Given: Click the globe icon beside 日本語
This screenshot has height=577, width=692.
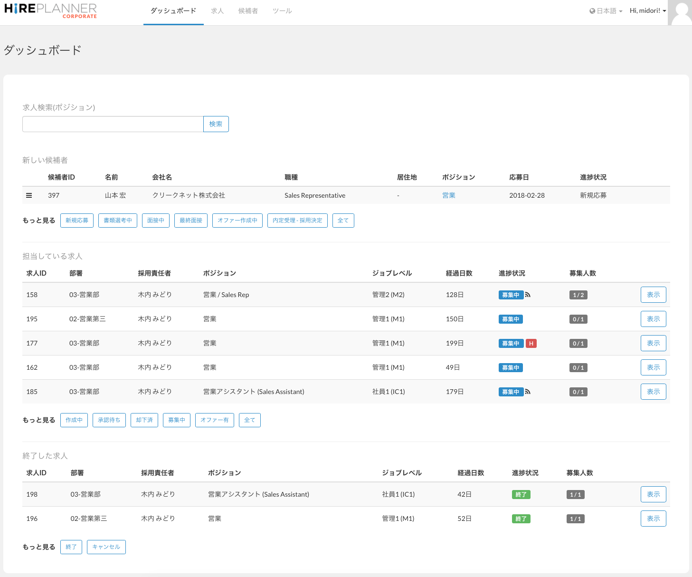Looking at the screenshot, I should 592,11.
